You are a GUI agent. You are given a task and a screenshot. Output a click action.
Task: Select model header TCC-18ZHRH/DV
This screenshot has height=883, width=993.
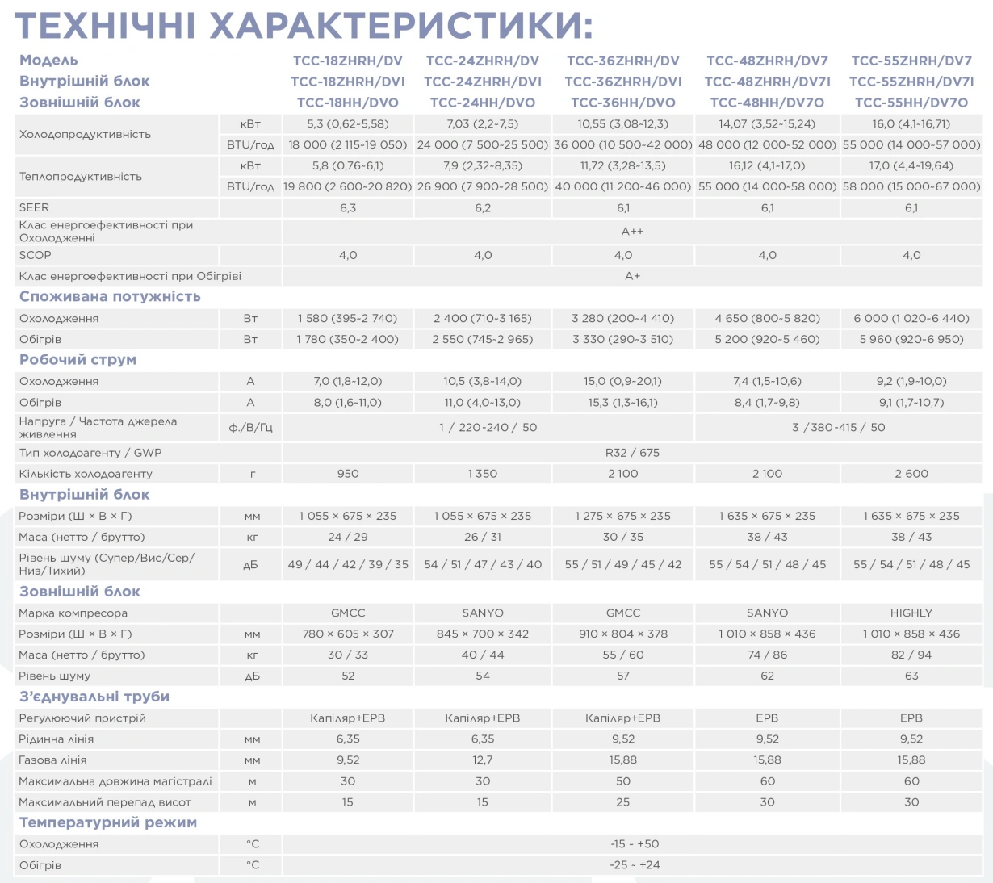tap(348, 61)
